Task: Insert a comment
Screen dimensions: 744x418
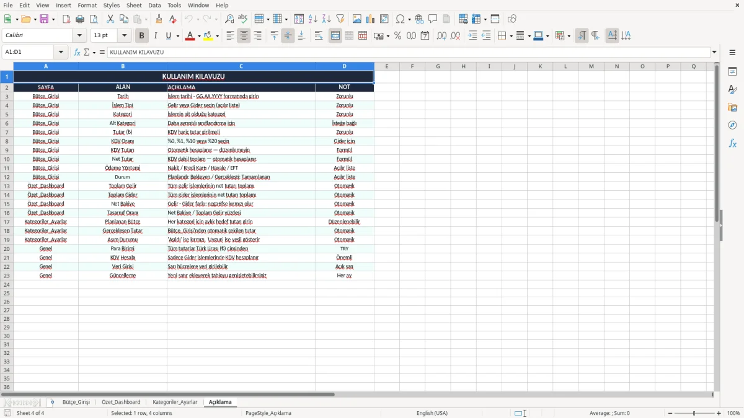Action: (433, 19)
